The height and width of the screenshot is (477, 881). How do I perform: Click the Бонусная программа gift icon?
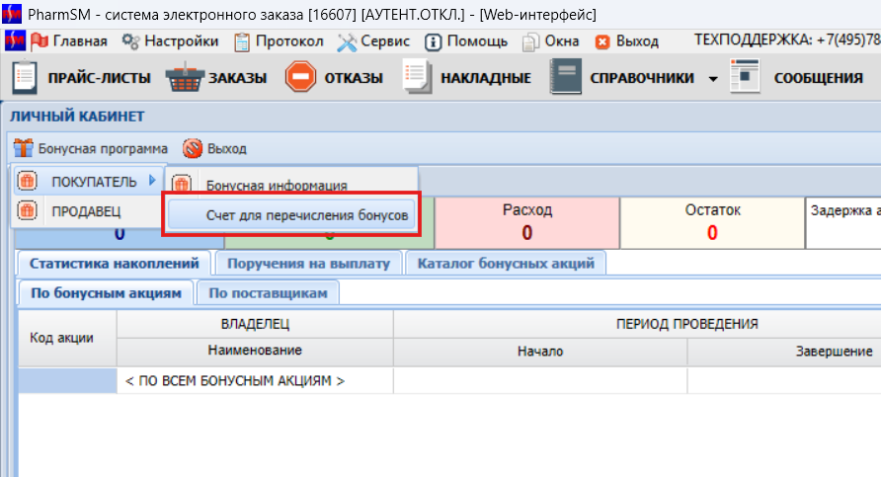point(24,149)
